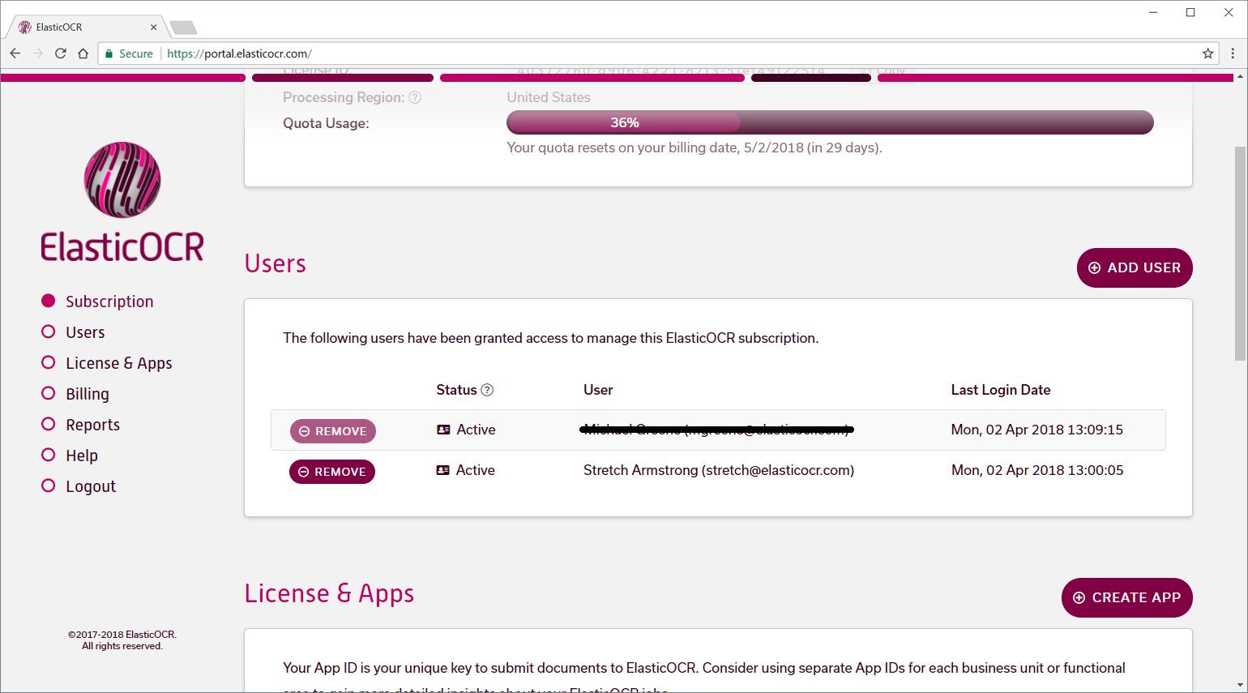
Task: Click the quota reset date message
Action: 695,148
